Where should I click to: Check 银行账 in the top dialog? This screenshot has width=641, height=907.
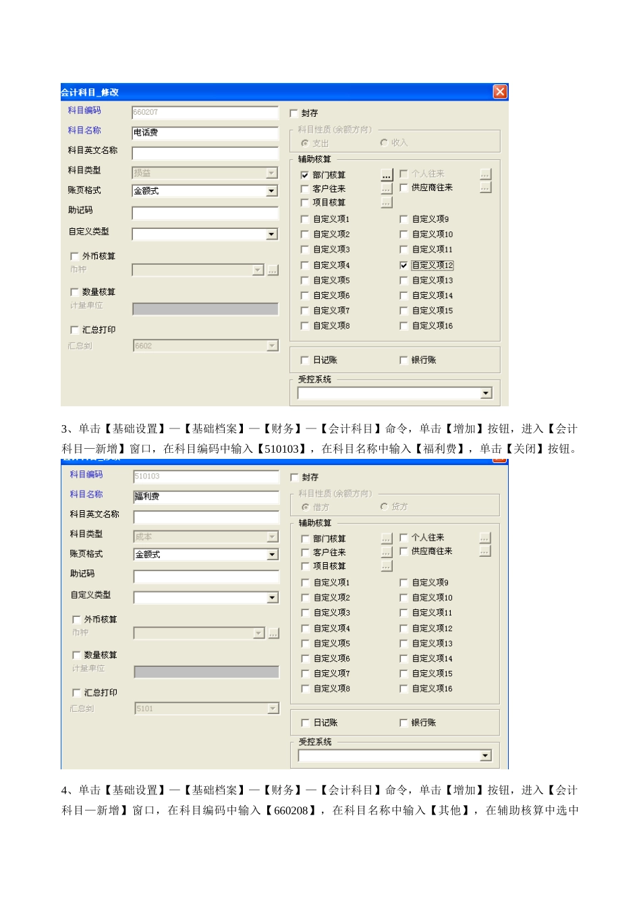[x=403, y=360]
